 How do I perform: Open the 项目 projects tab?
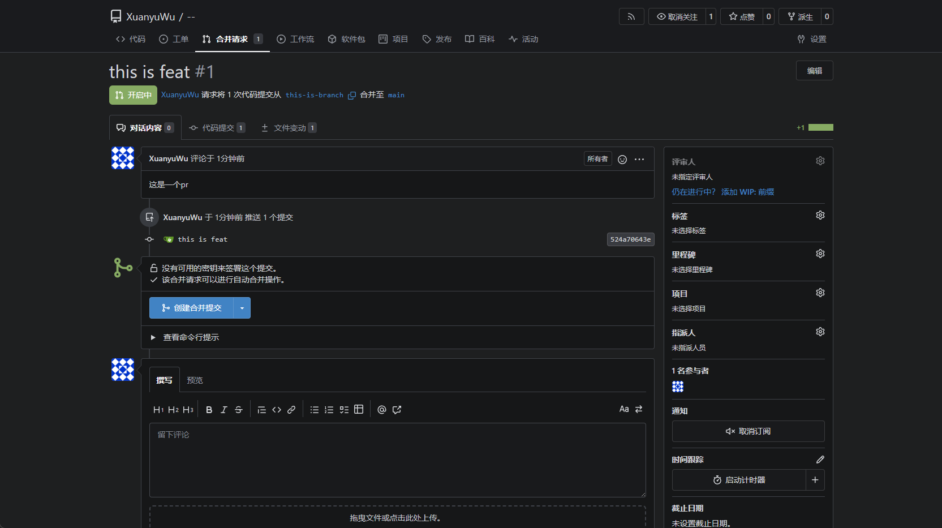tap(393, 39)
